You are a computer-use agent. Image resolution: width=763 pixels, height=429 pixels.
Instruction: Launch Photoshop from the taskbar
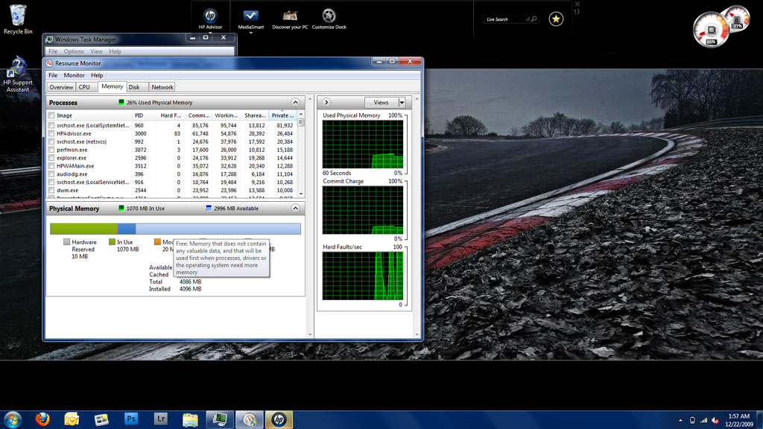[131, 419]
